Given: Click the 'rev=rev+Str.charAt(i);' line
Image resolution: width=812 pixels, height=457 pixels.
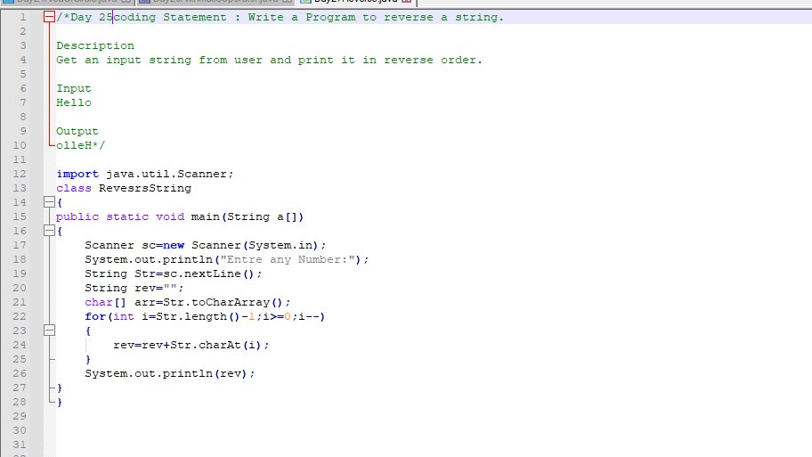Looking at the screenshot, I should click(191, 345).
